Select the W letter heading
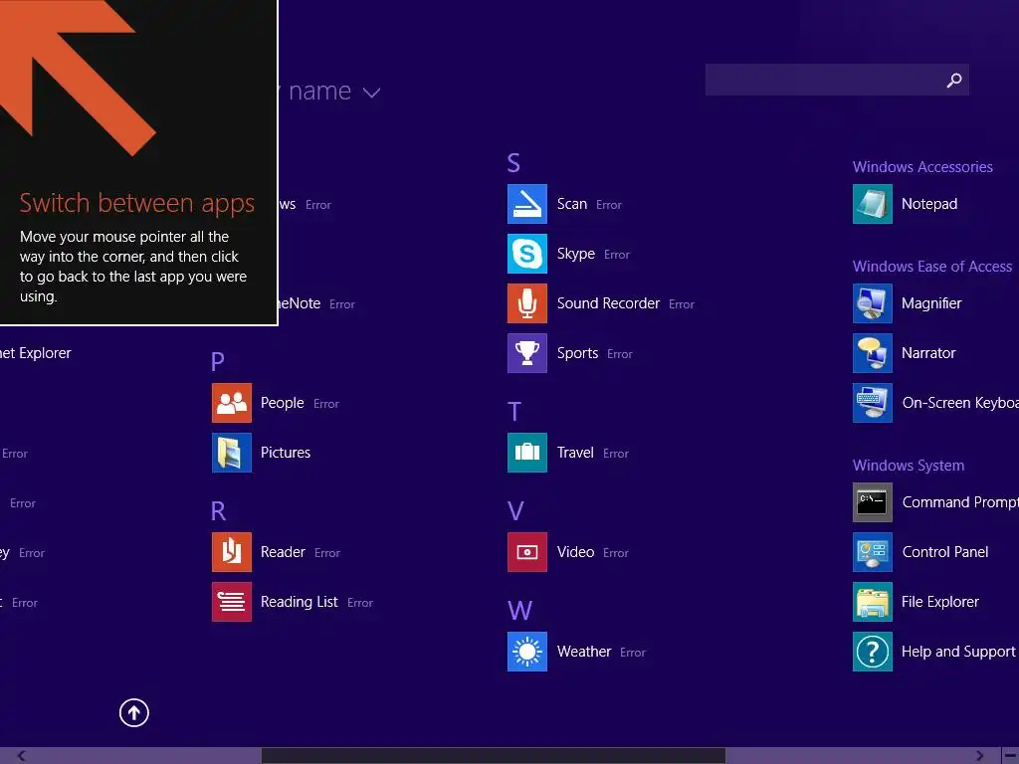This screenshot has width=1019, height=764. (x=519, y=611)
